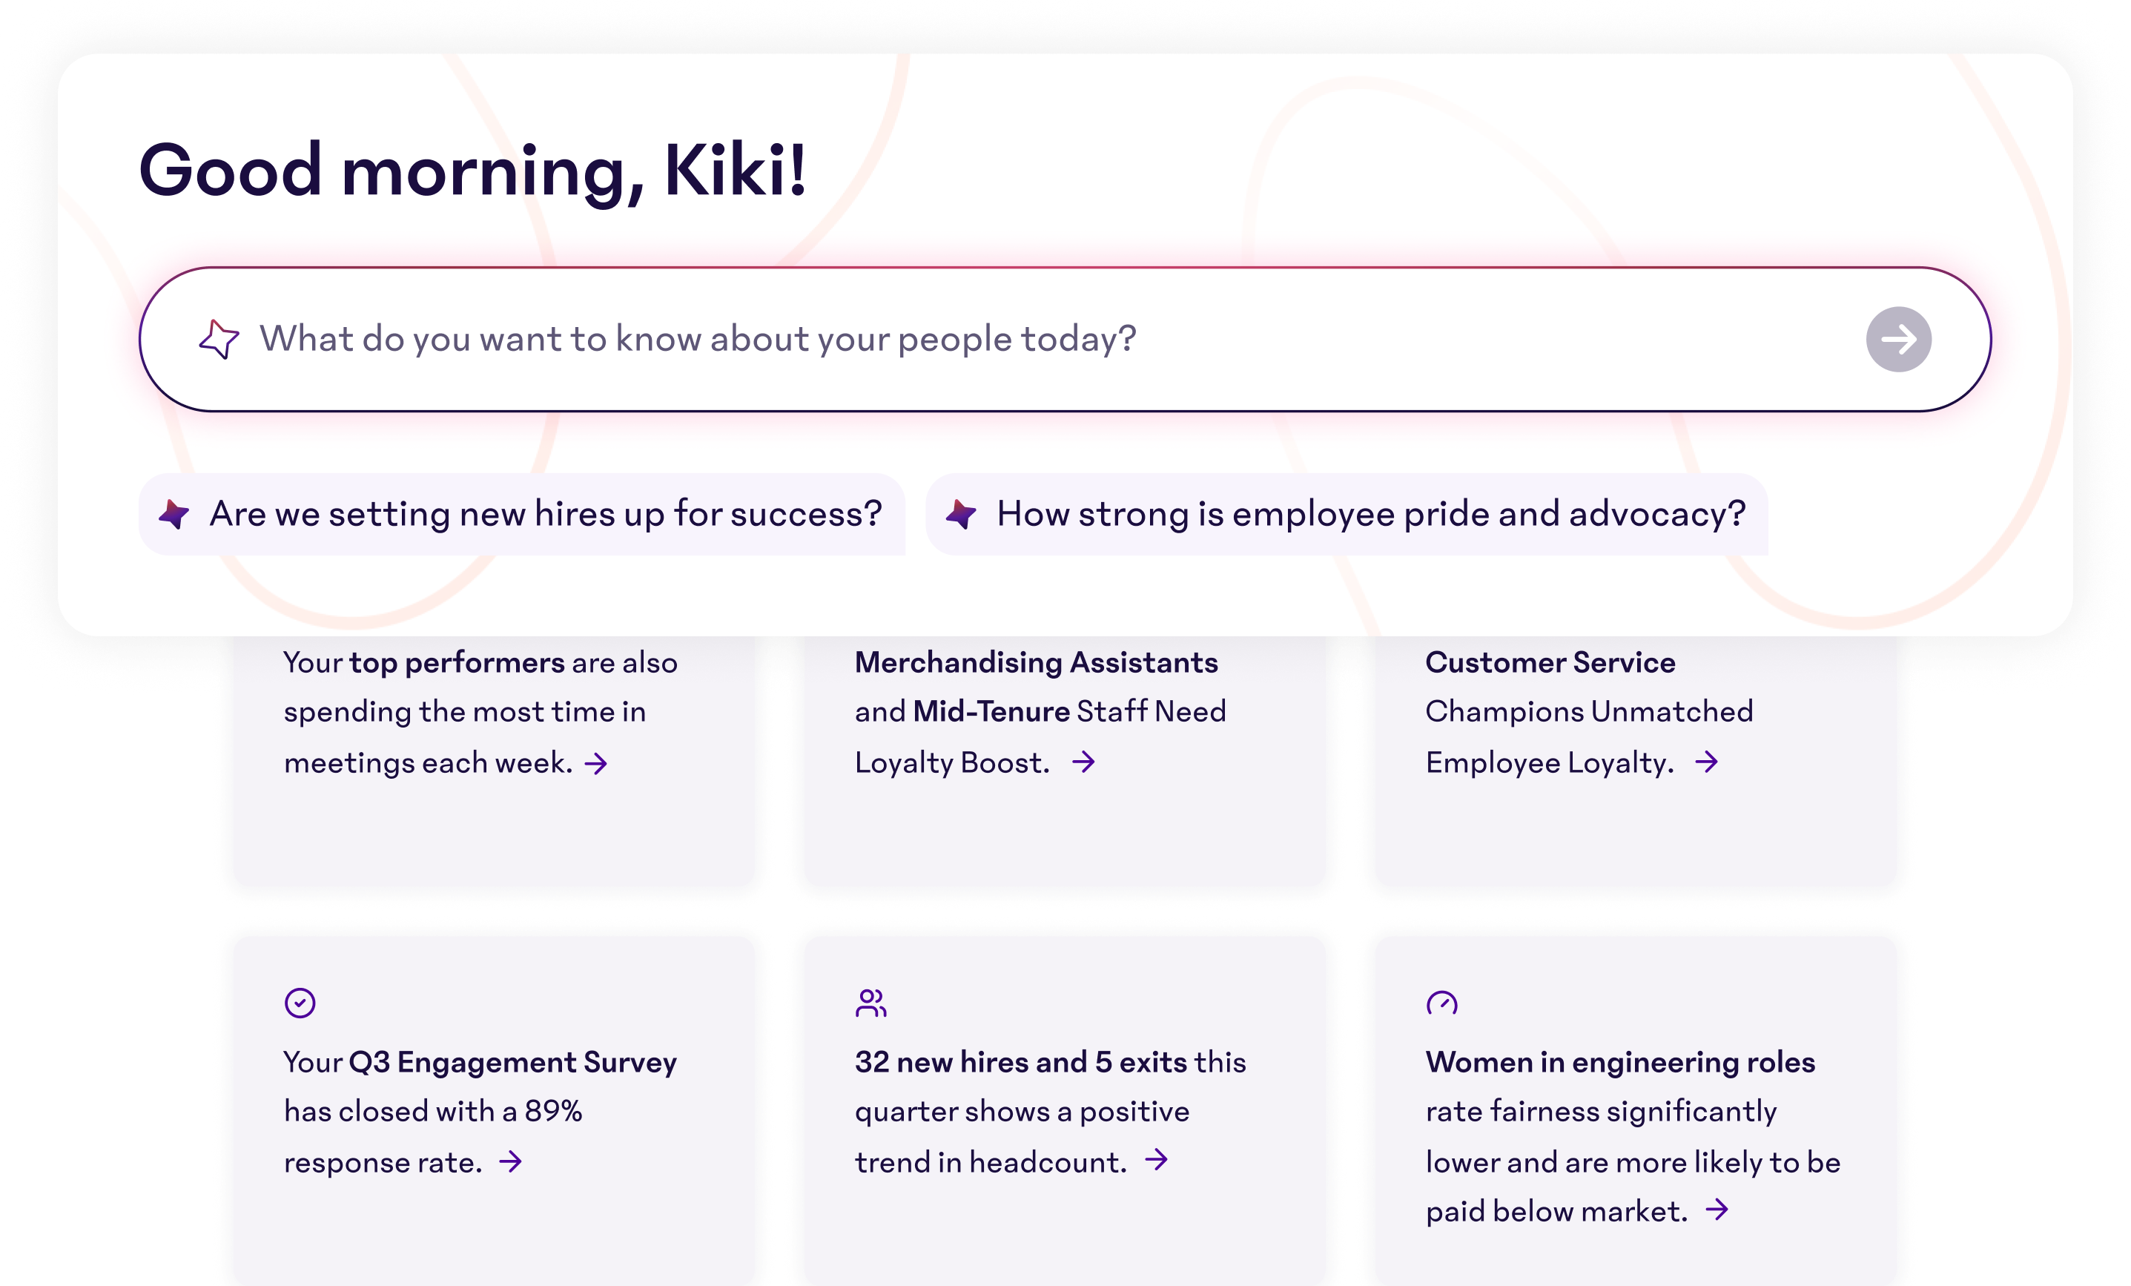Open the Merchandising Assistants insight card
Viewport: 2131px width, 1286px height.
[1064, 822]
